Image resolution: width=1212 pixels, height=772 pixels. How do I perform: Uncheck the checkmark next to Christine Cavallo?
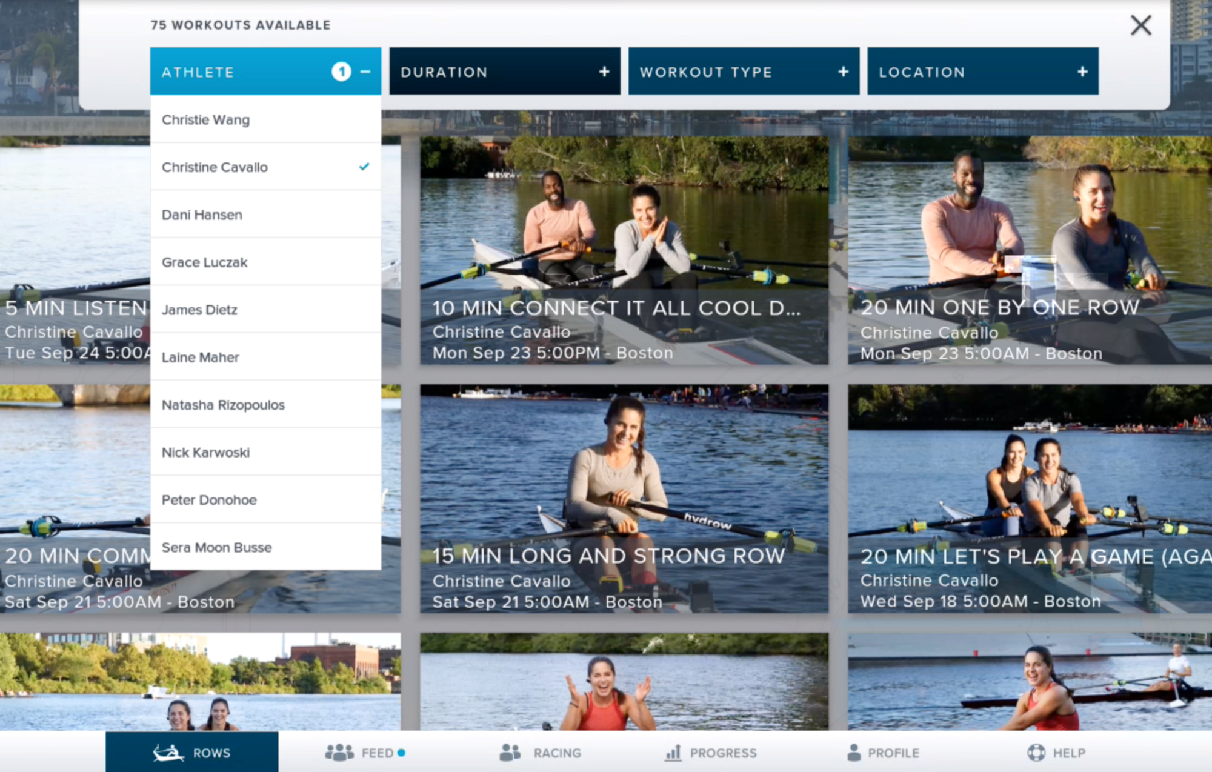click(364, 167)
